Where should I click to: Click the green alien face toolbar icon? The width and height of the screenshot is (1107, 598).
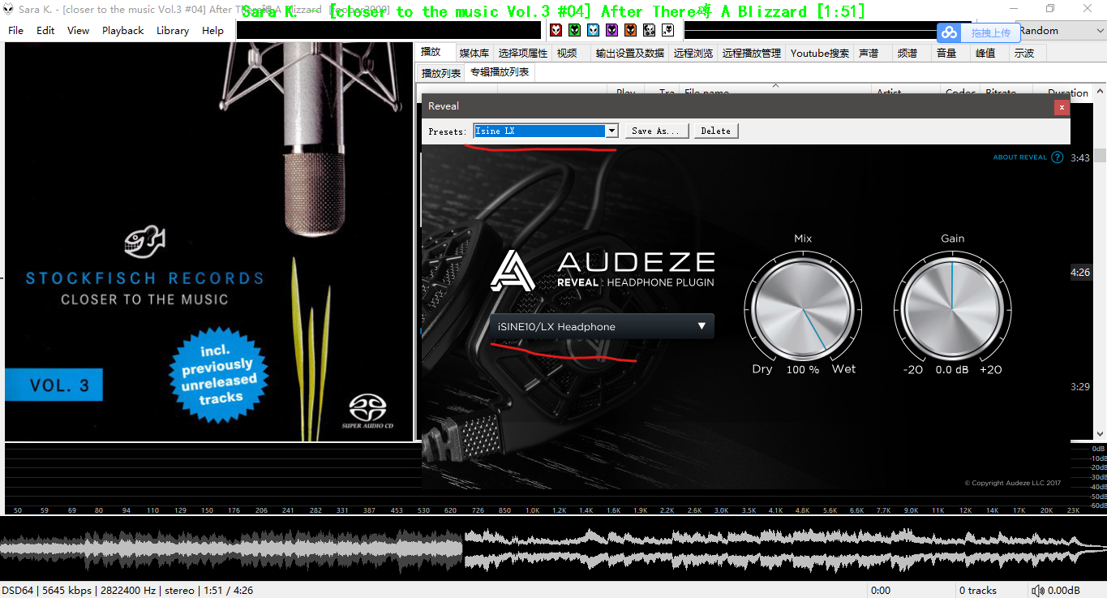tap(574, 30)
